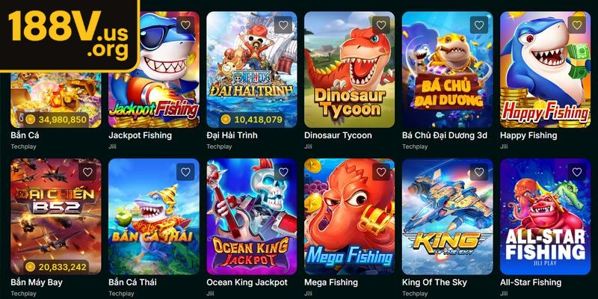
Task: Click heart icon on Bá Chủ Đại Dương
Action: tap(479, 25)
